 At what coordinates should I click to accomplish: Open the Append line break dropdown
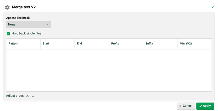(28, 24)
